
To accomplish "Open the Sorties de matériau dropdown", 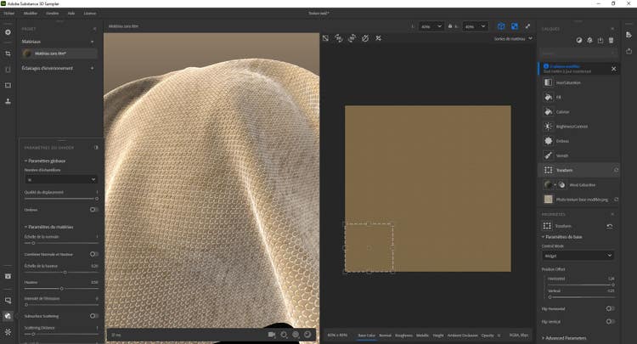I will click(x=513, y=38).
